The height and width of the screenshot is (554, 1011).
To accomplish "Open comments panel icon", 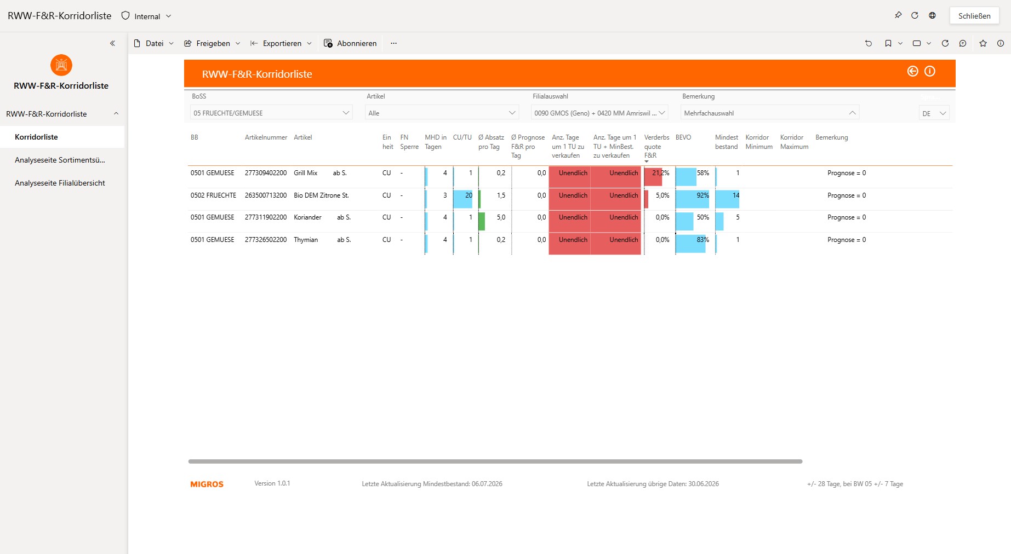I will pyautogui.click(x=963, y=43).
